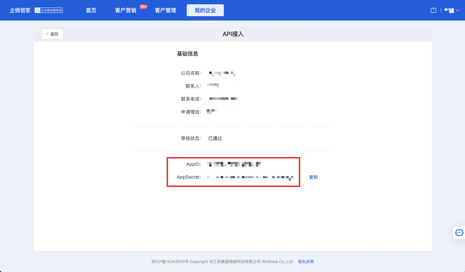Click the 已通过 review status text
465x272 pixels.
click(x=215, y=138)
